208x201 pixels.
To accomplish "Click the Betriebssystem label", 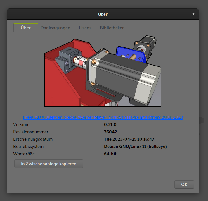I will click(x=28, y=146).
